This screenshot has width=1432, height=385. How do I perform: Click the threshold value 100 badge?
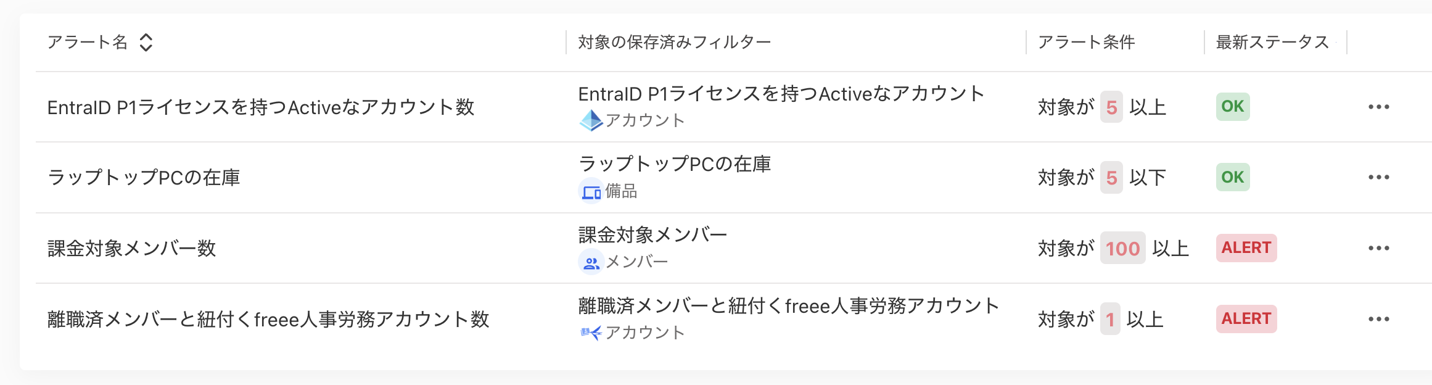pos(1122,249)
